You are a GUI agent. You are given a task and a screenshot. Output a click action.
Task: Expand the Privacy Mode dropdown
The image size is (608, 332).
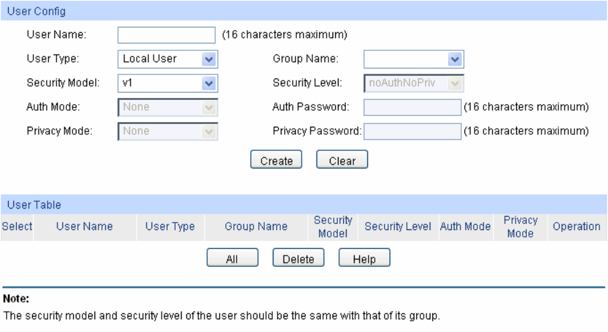pos(168,131)
